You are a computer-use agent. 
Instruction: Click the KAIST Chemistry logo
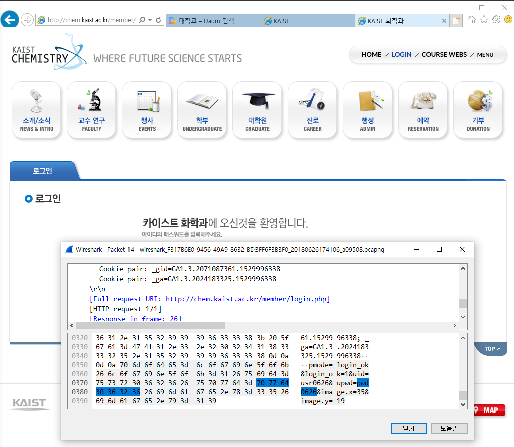(49, 52)
